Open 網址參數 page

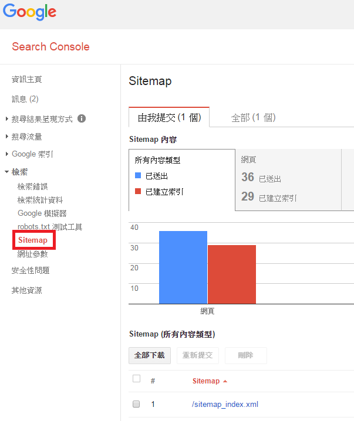(x=32, y=254)
